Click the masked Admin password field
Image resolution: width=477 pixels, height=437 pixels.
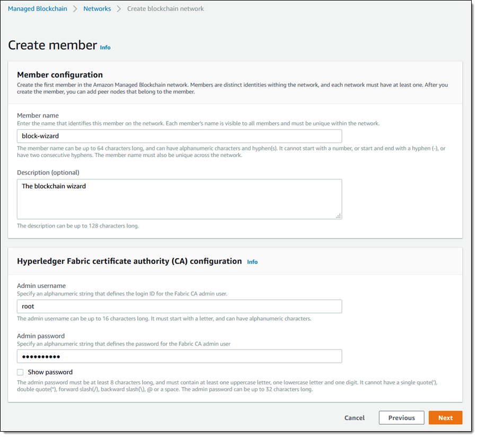tap(179, 356)
